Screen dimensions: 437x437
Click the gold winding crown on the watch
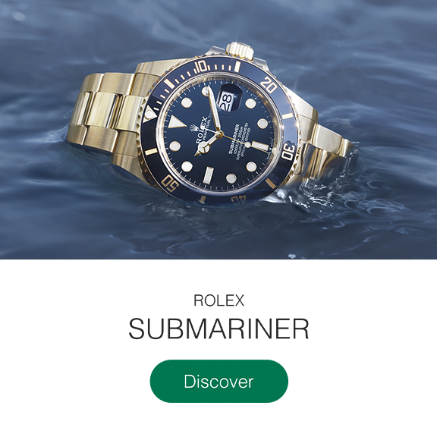[240, 50]
